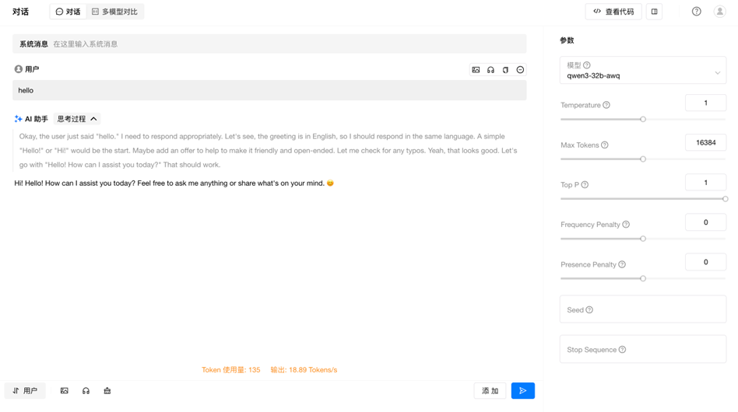Show help tooltip for 模型 label
The image size is (738, 412).
click(x=587, y=65)
